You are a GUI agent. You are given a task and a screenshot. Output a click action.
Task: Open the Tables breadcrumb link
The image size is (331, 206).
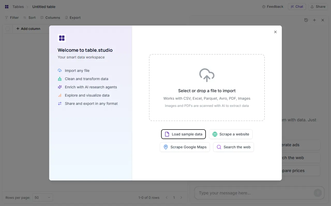click(18, 7)
